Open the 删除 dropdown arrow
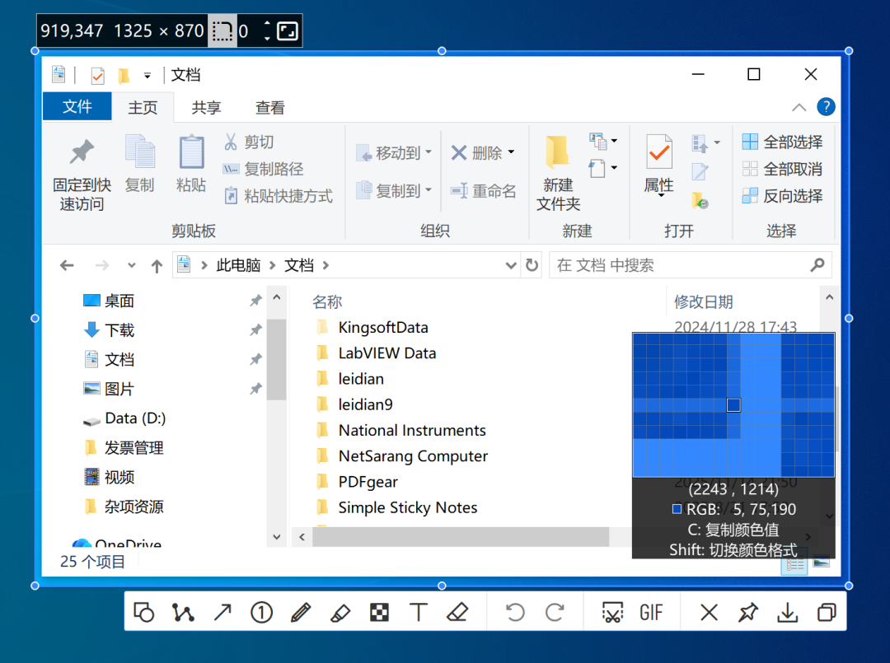The image size is (890, 663). [511, 152]
